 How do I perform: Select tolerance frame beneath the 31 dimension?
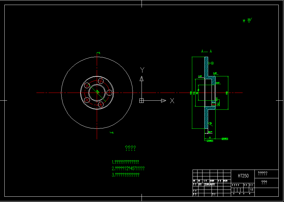210,141
